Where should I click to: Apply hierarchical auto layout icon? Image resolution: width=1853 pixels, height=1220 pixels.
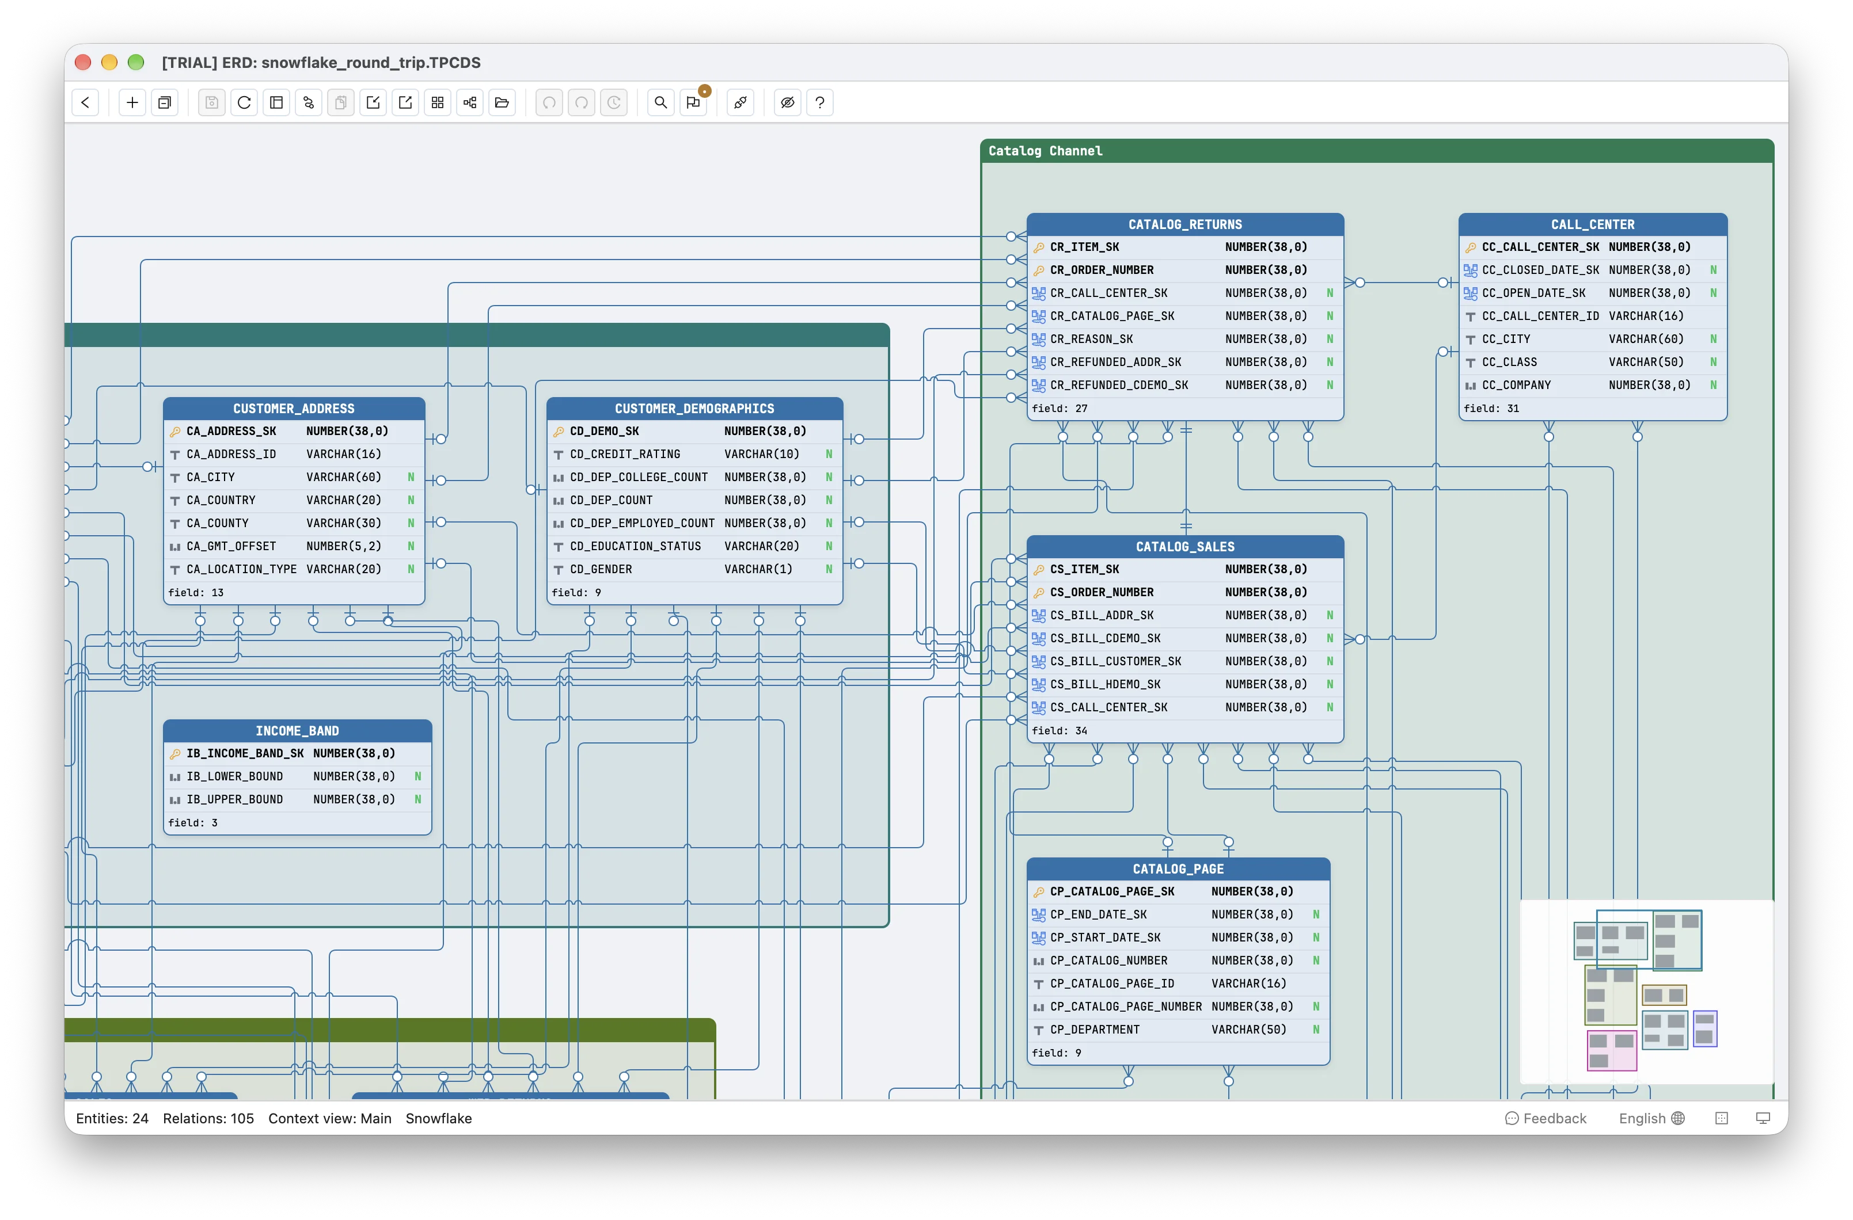click(469, 102)
